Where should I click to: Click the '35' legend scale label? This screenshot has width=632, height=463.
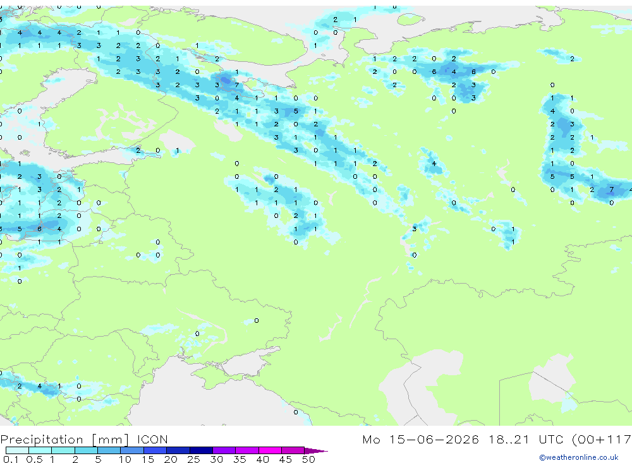click(x=240, y=459)
